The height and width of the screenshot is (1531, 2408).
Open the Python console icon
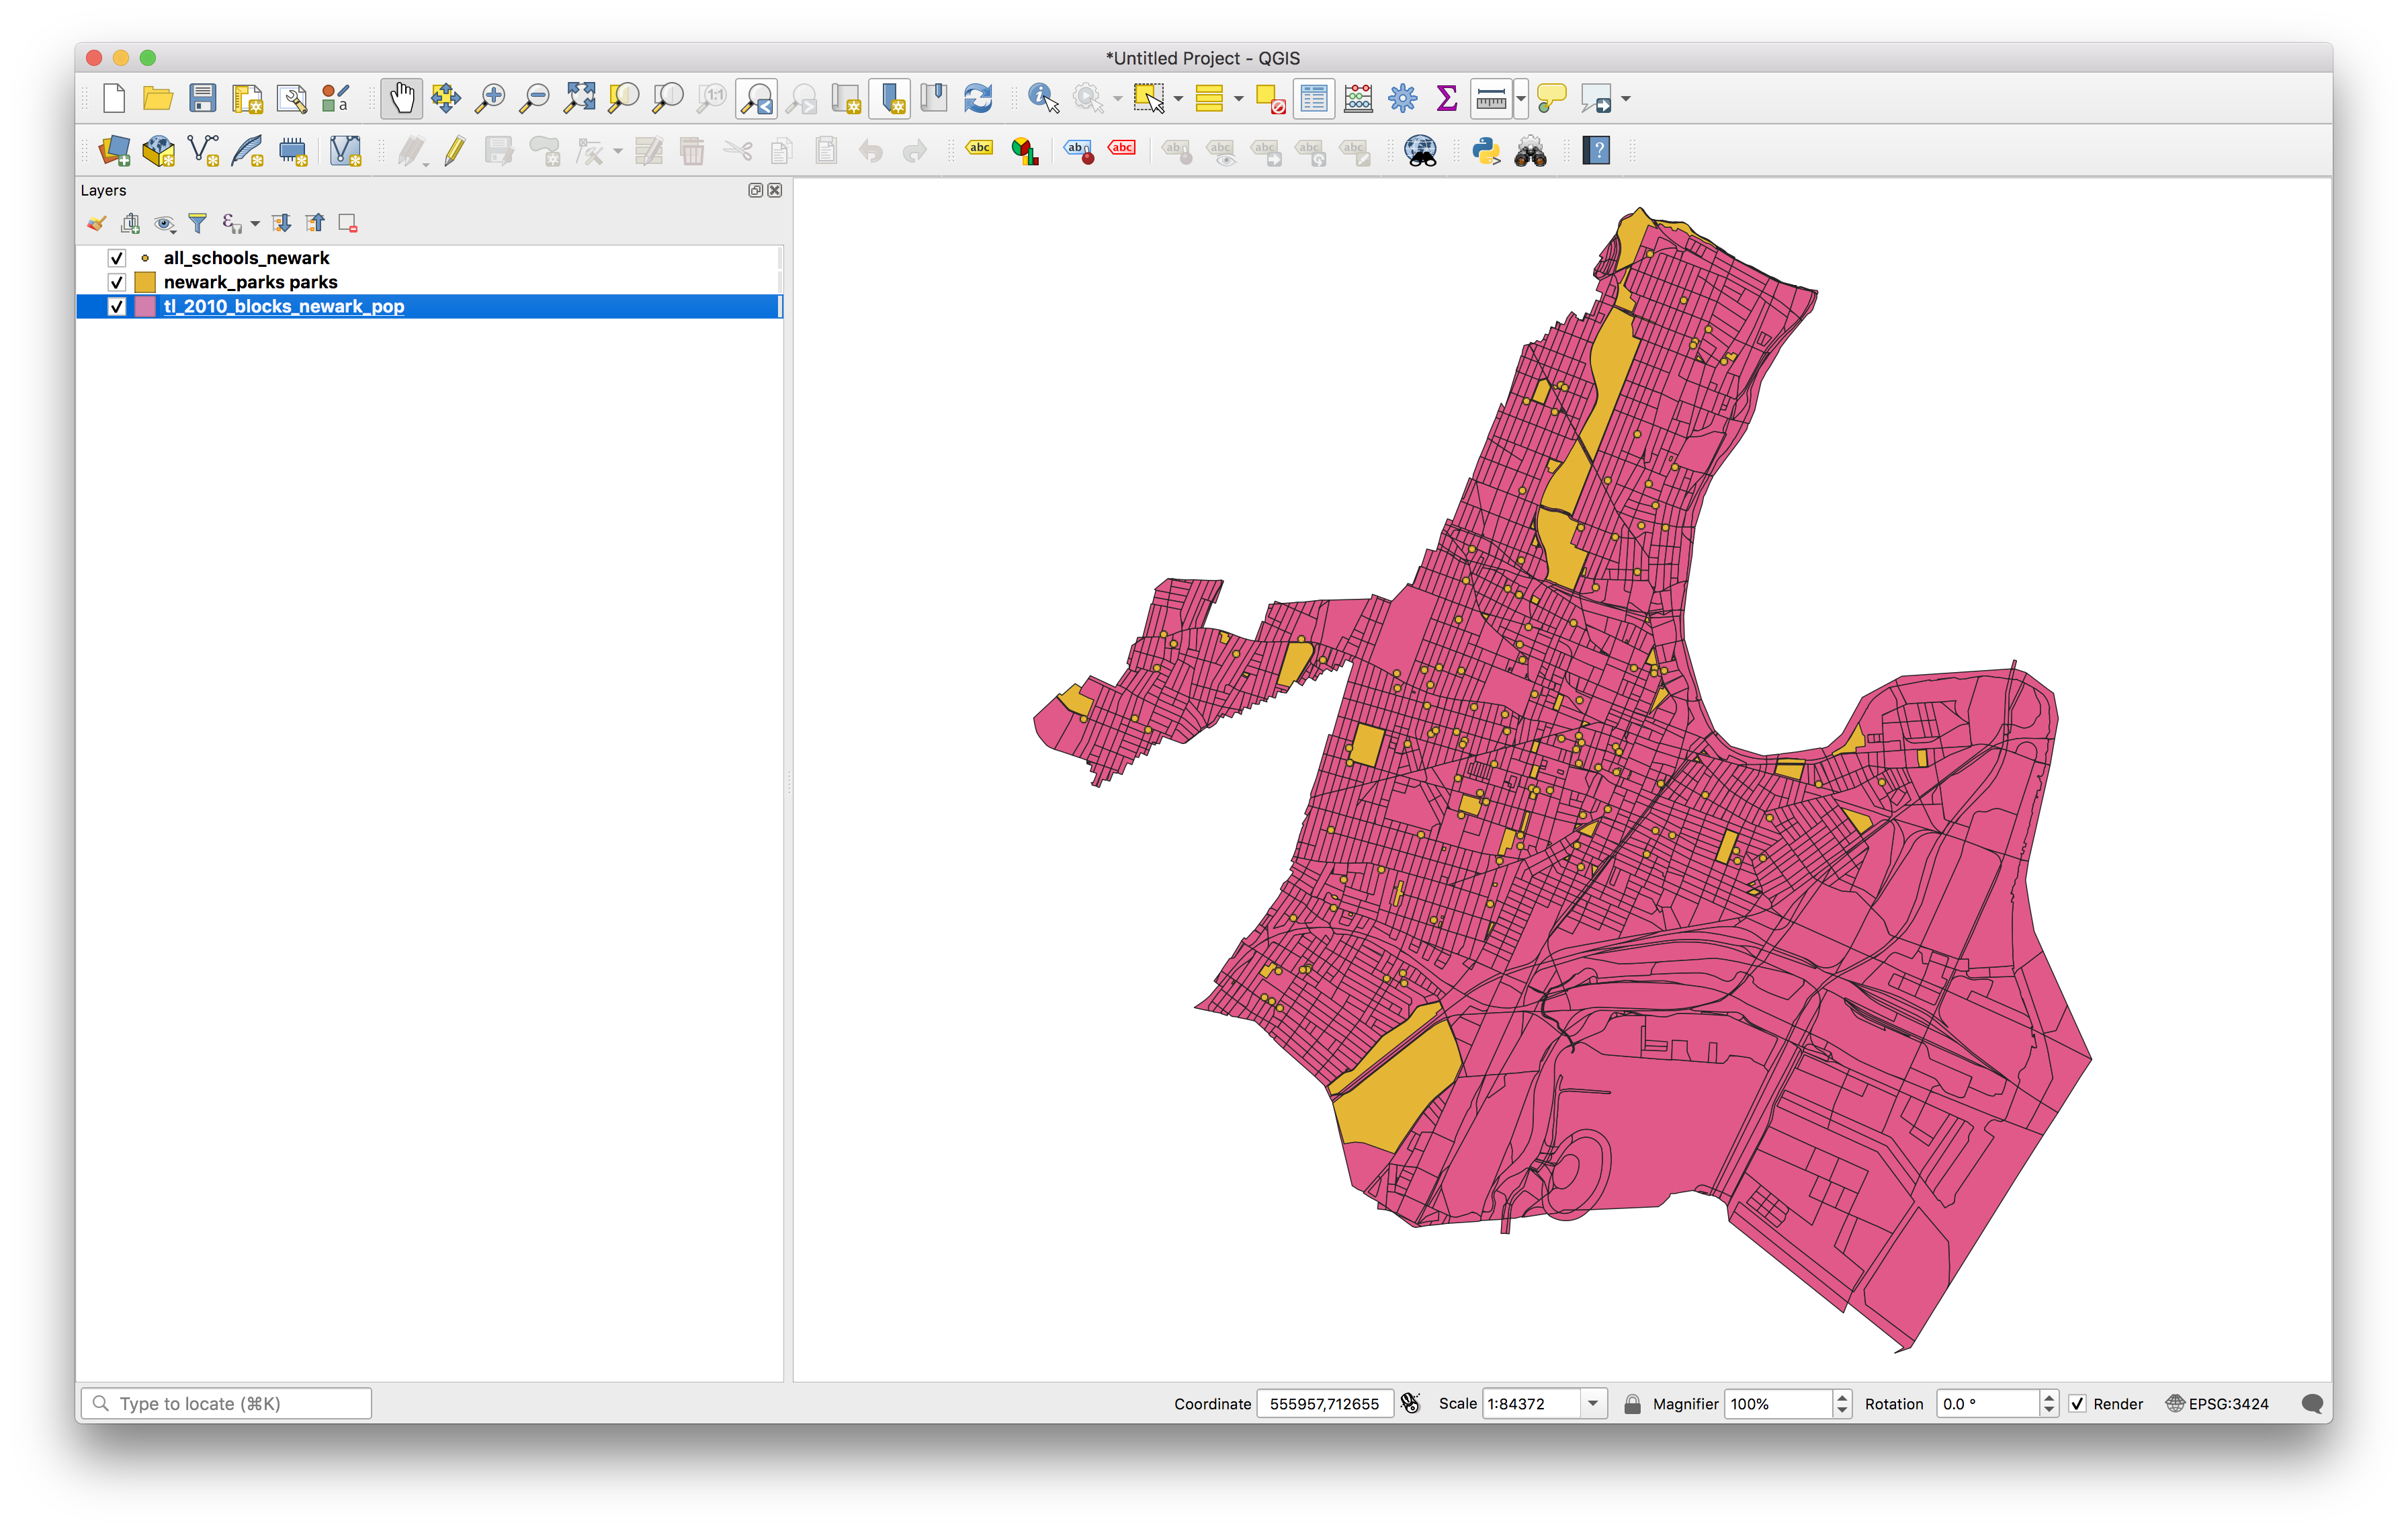pos(1486,151)
